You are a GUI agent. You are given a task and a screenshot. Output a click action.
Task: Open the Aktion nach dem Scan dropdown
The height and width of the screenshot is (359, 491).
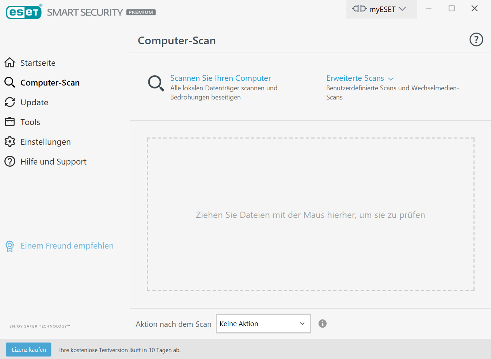tap(302, 323)
